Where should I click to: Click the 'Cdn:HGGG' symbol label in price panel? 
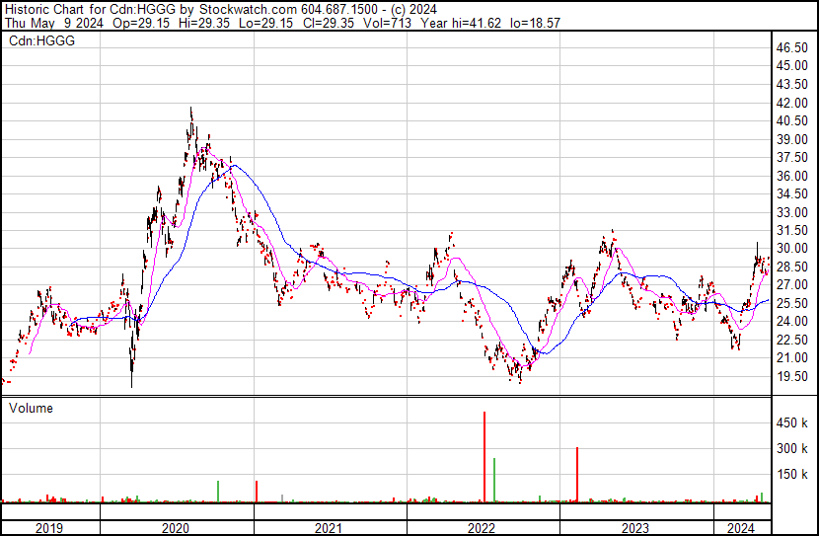(x=41, y=40)
